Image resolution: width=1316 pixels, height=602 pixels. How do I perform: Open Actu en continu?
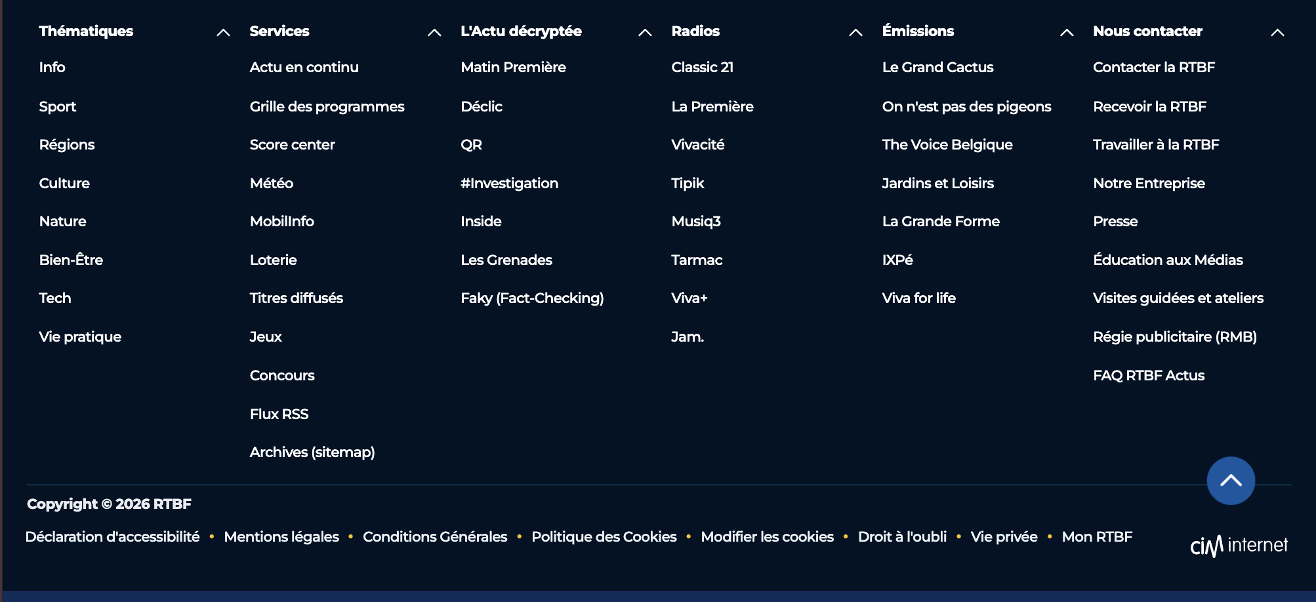304,67
